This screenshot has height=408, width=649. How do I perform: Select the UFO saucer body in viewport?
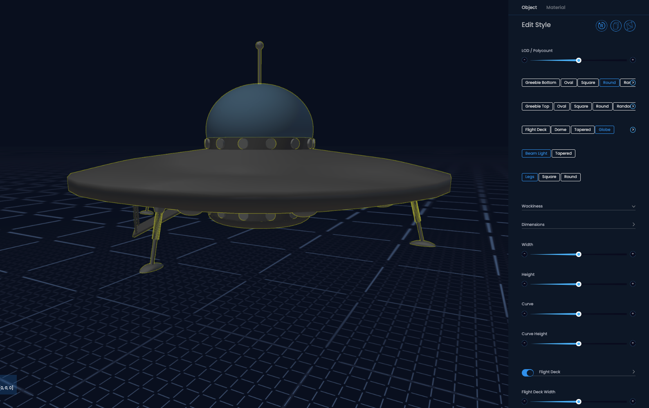tap(259, 180)
